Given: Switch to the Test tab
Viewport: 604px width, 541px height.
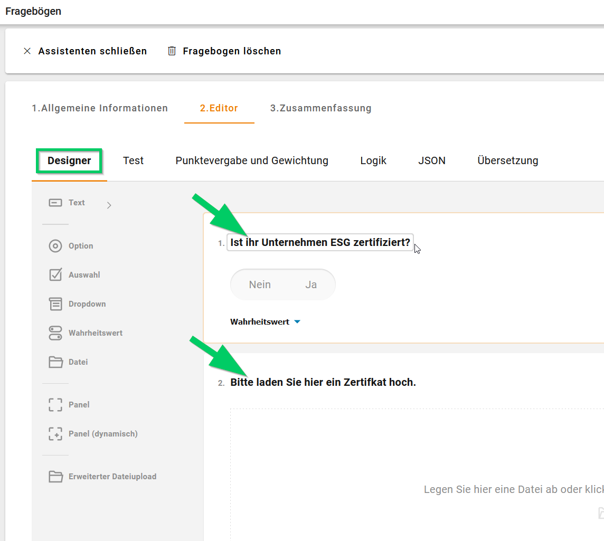Looking at the screenshot, I should 133,161.
